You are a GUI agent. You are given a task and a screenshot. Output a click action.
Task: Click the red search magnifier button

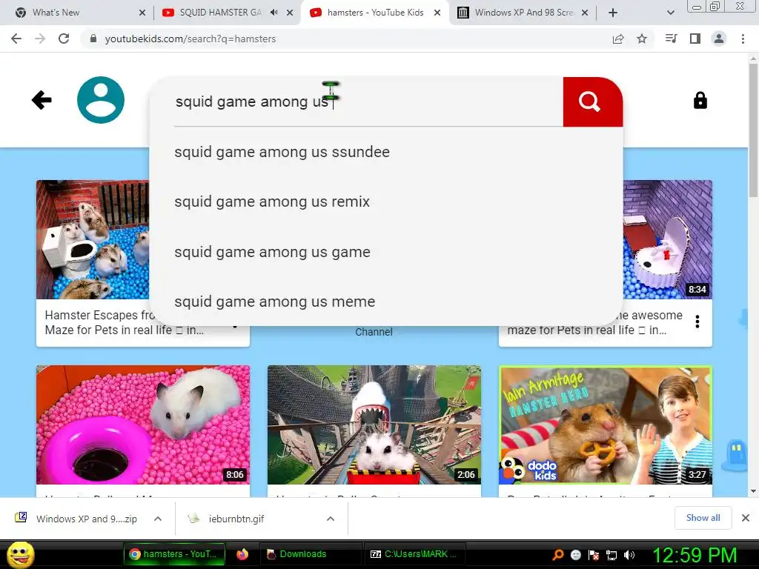(x=592, y=102)
